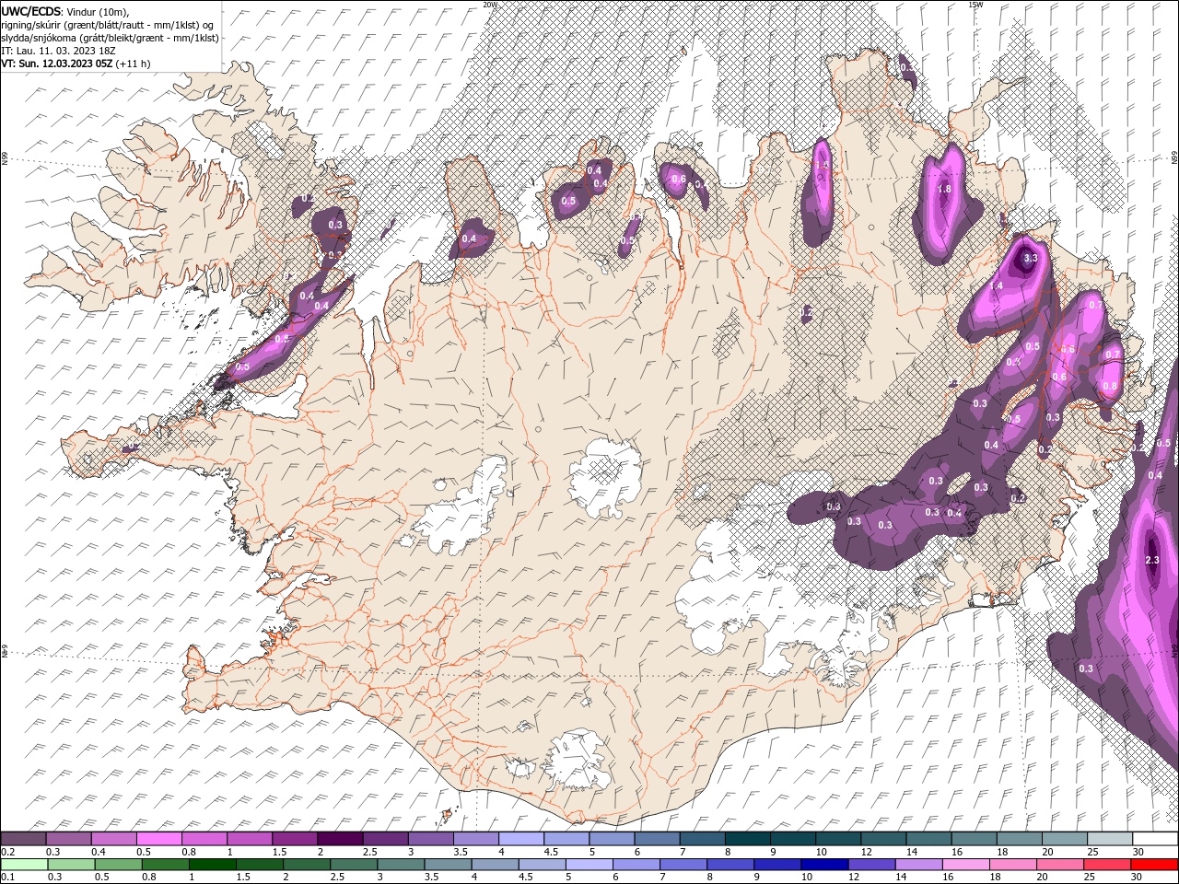The height and width of the screenshot is (884, 1179).
Task: Click the 15W longitude label
Action: [x=975, y=5]
